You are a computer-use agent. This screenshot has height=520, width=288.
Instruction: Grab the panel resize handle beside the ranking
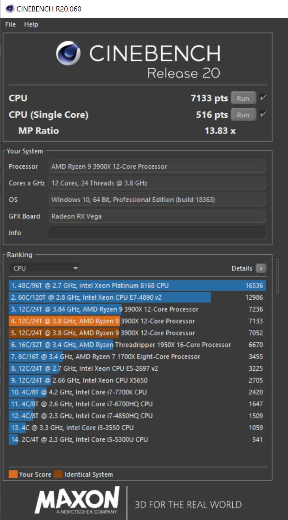[x=278, y=276]
